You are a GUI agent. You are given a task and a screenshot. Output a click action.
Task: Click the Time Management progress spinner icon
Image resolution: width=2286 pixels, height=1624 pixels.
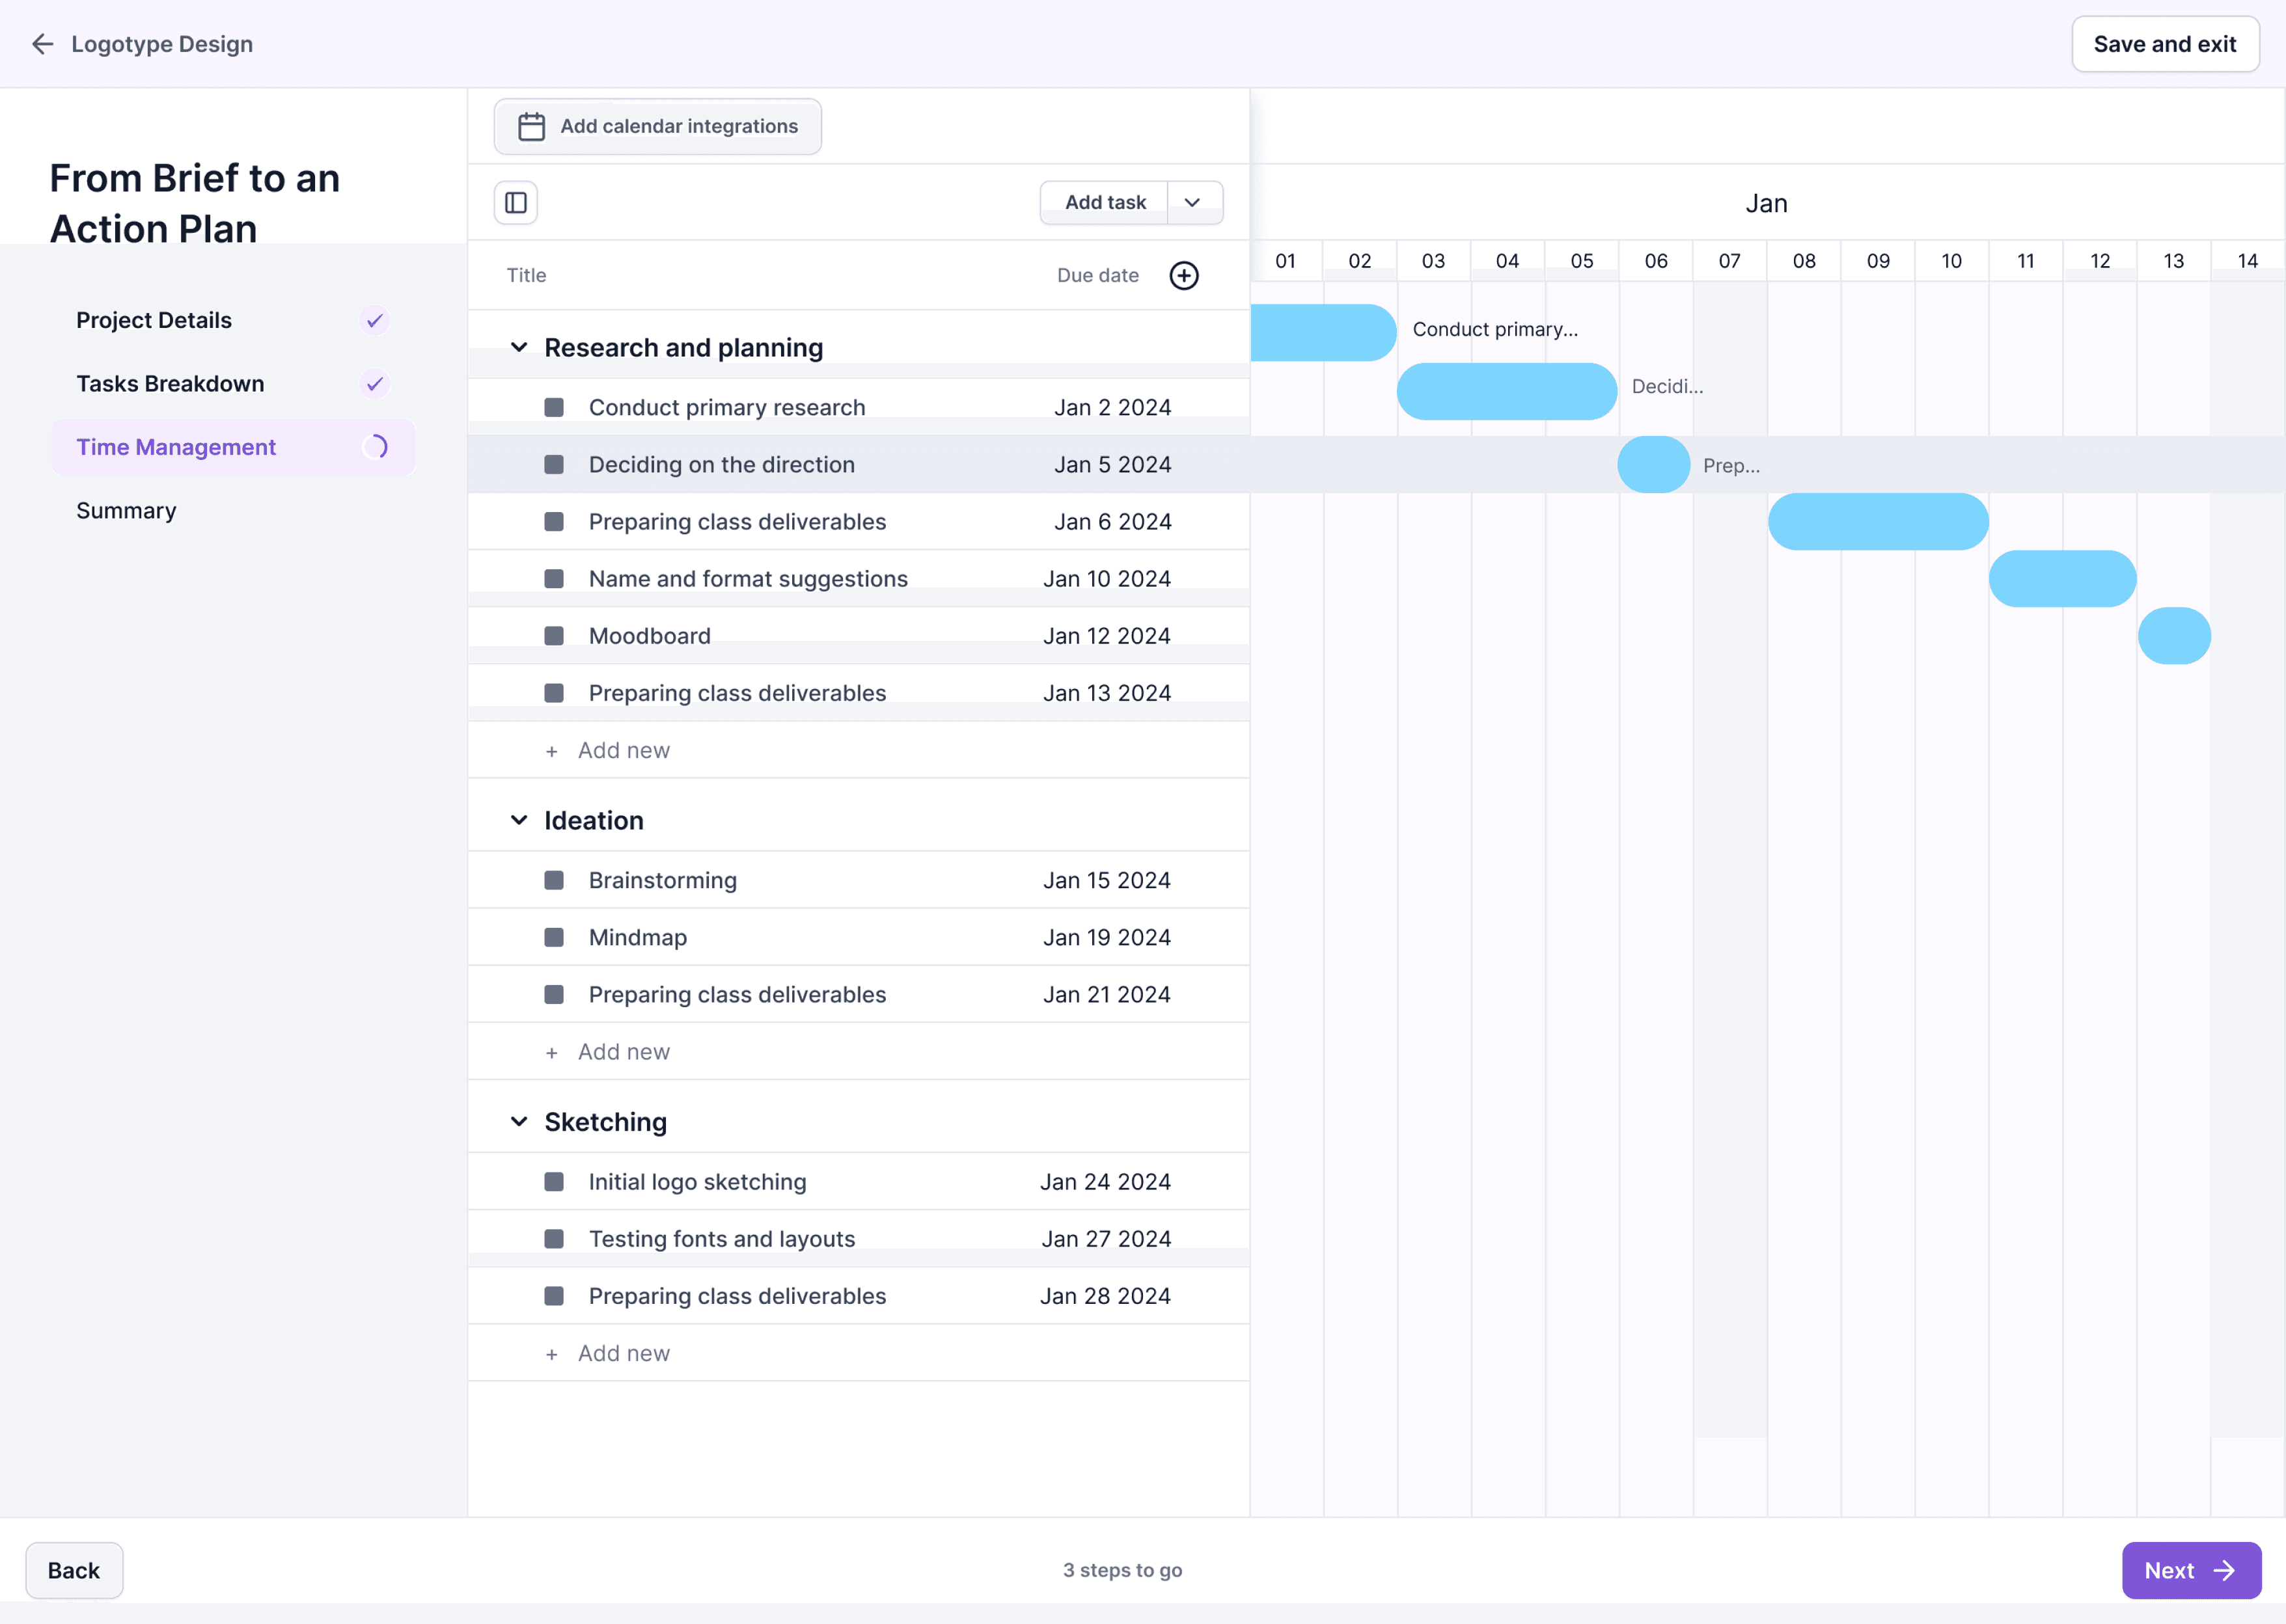[375, 447]
